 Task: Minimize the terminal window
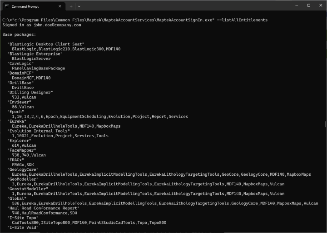click(297, 5)
